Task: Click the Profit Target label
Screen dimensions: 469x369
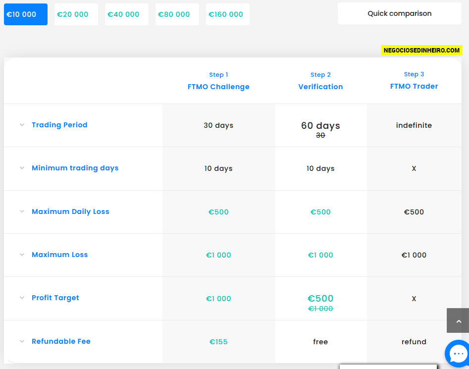Action: coord(55,298)
